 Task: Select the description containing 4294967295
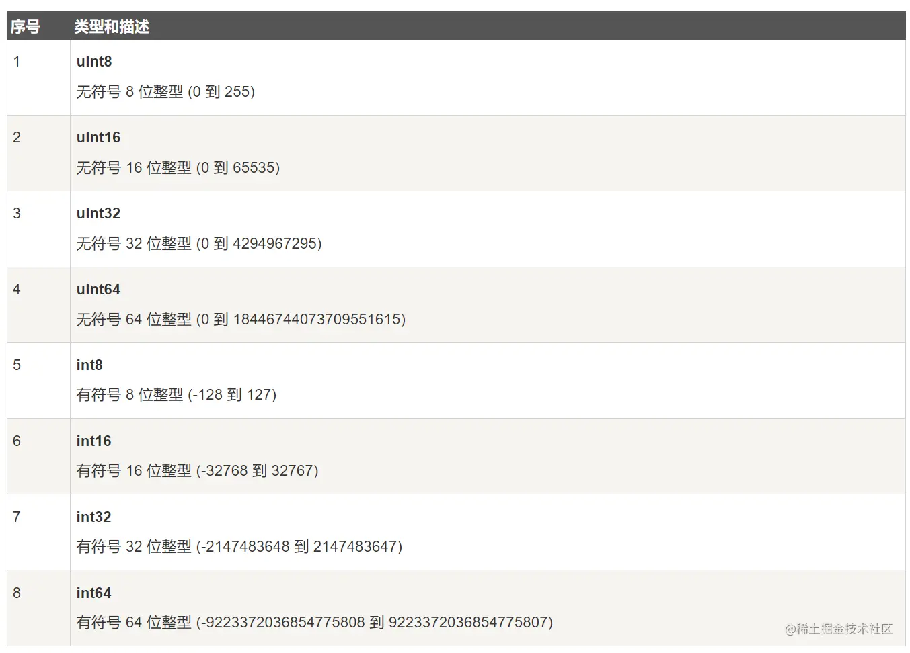(199, 244)
